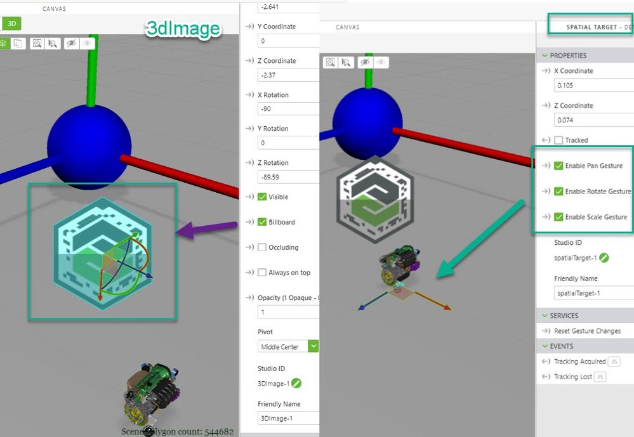Zoom all in left canvas toolbar

[37, 43]
